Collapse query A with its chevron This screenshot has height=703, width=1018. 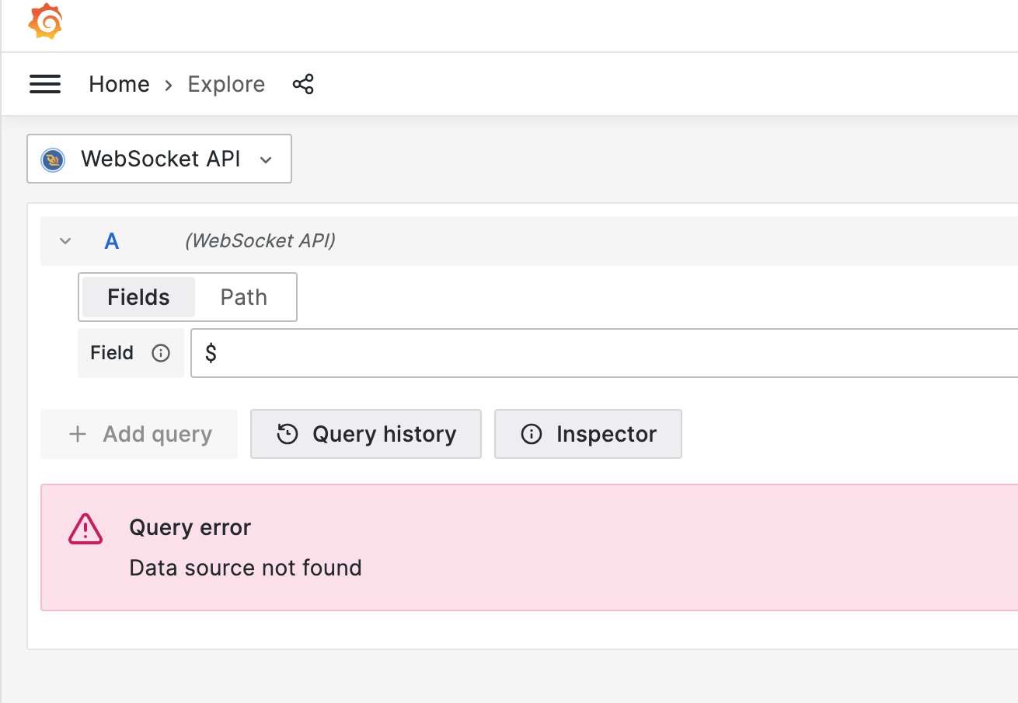(x=65, y=241)
